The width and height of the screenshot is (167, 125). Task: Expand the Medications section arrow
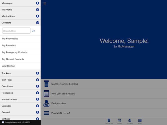coord(38,16)
